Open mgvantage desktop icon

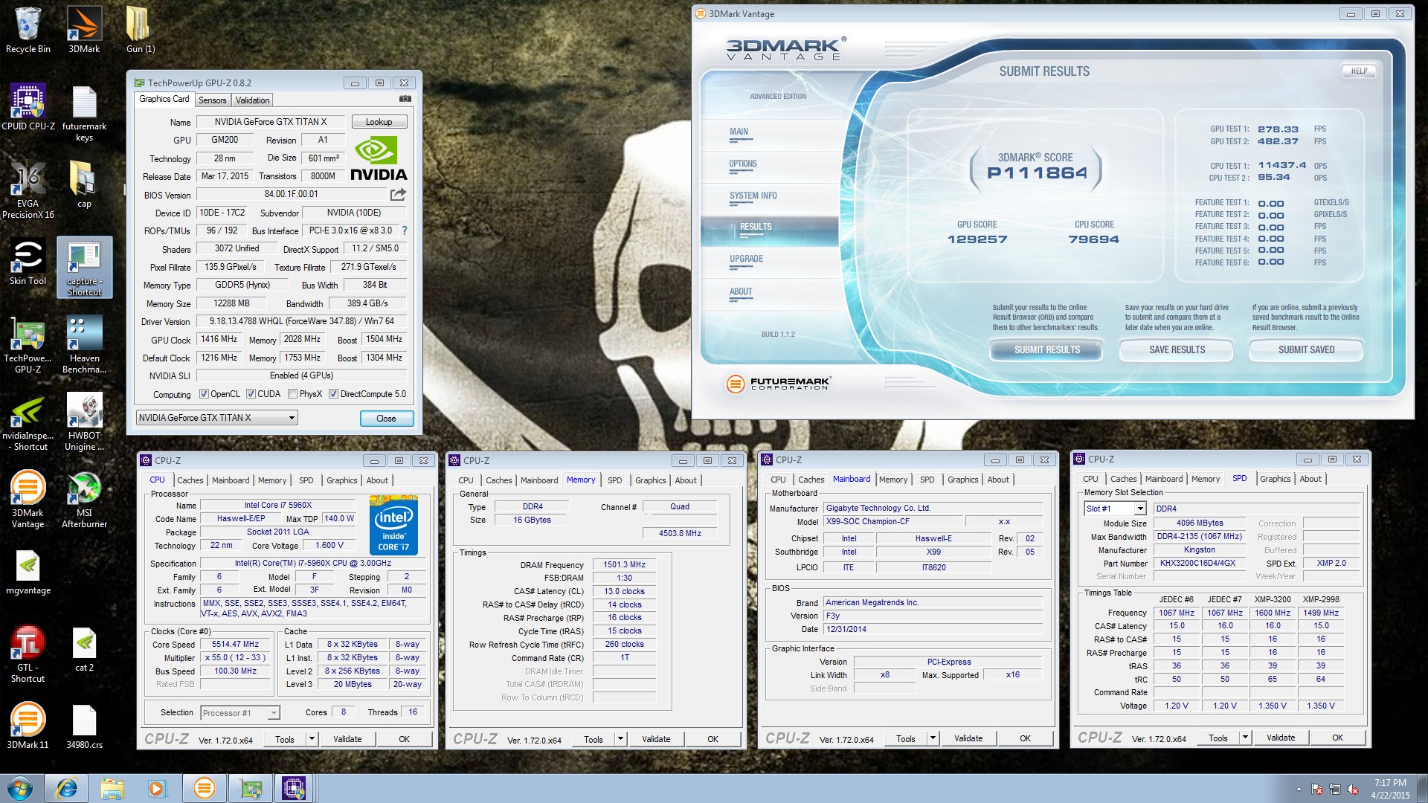pos(28,573)
